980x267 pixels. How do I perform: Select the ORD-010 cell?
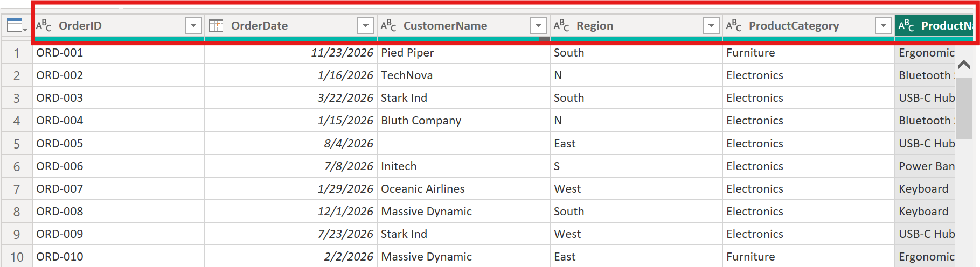[119, 257]
